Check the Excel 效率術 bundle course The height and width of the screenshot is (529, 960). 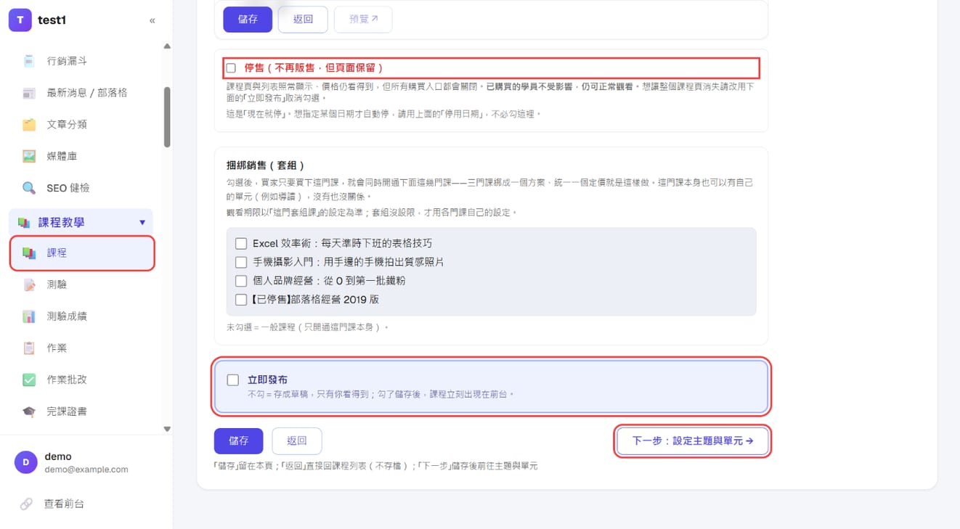click(241, 243)
